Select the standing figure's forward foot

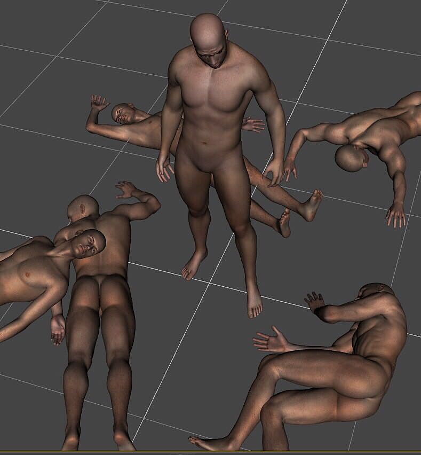tap(254, 300)
